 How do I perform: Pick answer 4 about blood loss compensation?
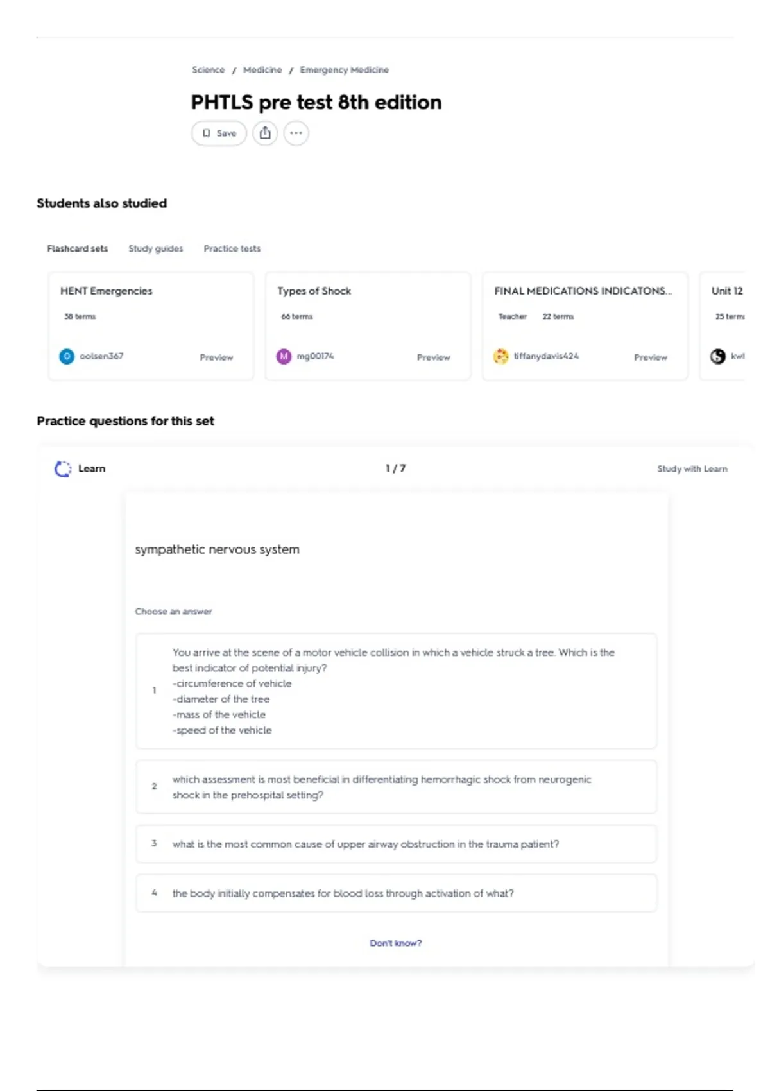[x=396, y=893]
